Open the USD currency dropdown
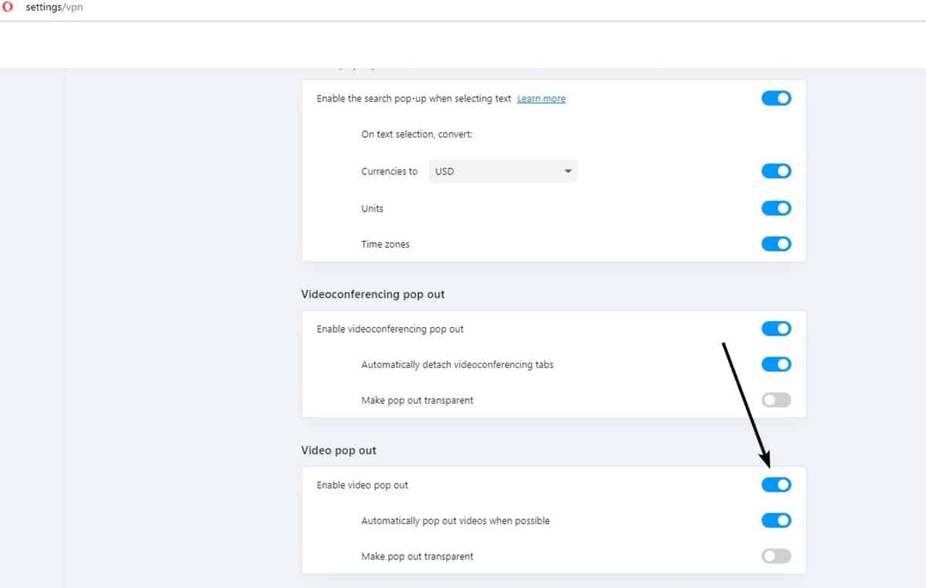The height and width of the screenshot is (588, 926). tap(502, 171)
